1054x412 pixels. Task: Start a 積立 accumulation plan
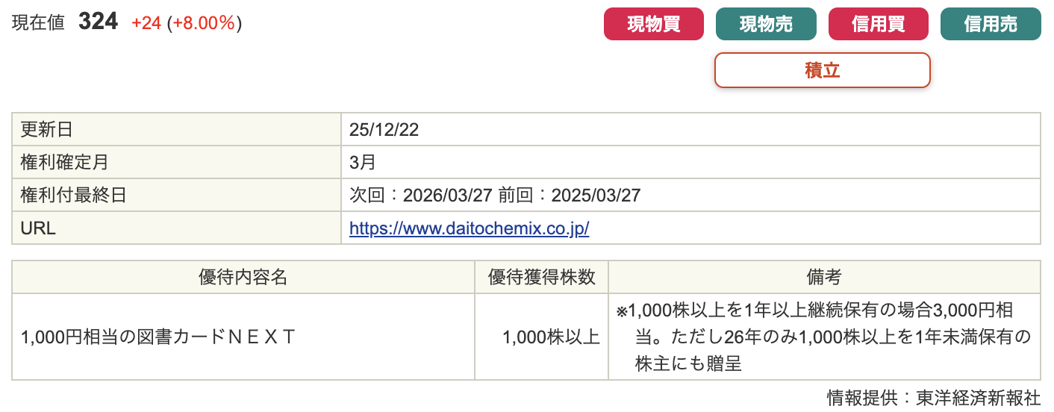[x=822, y=70]
